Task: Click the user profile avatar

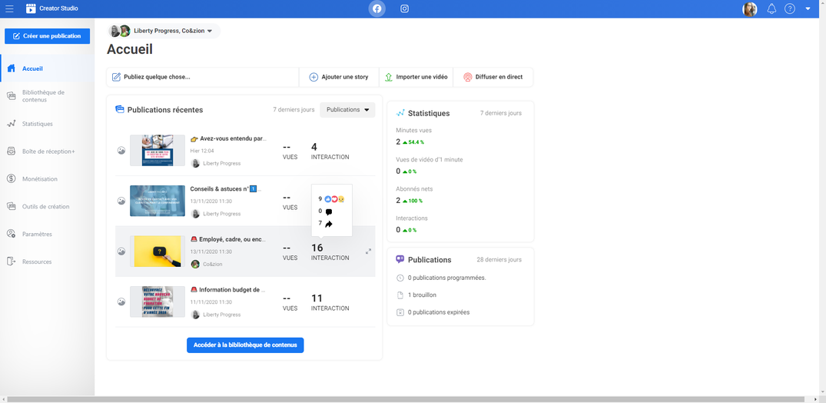Action: pos(749,9)
